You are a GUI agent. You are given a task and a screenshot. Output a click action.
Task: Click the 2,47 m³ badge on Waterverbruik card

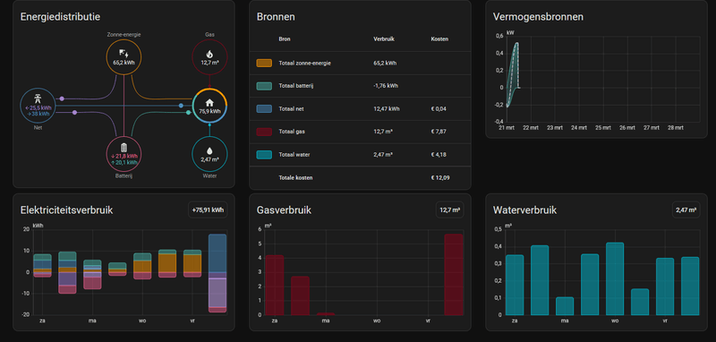coord(686,210)
